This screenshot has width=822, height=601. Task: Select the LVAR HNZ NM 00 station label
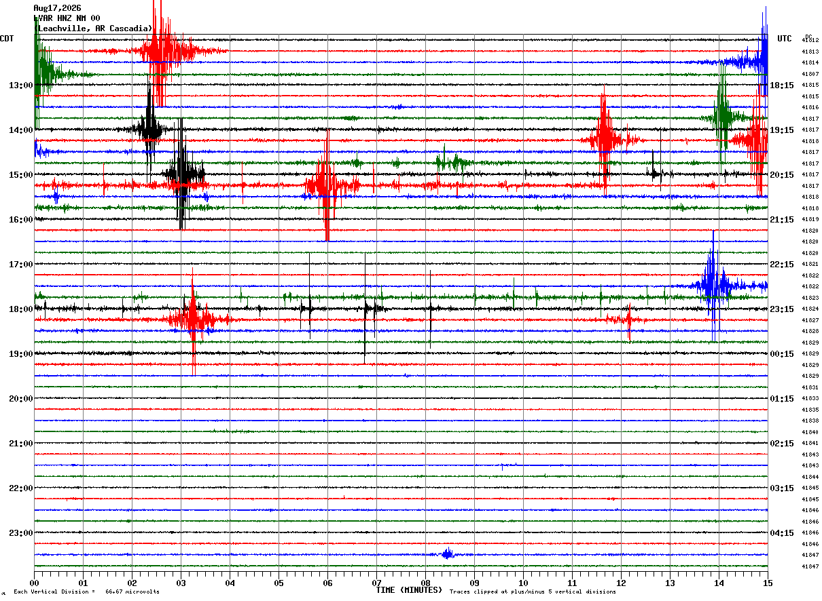[x=67, y=18]
